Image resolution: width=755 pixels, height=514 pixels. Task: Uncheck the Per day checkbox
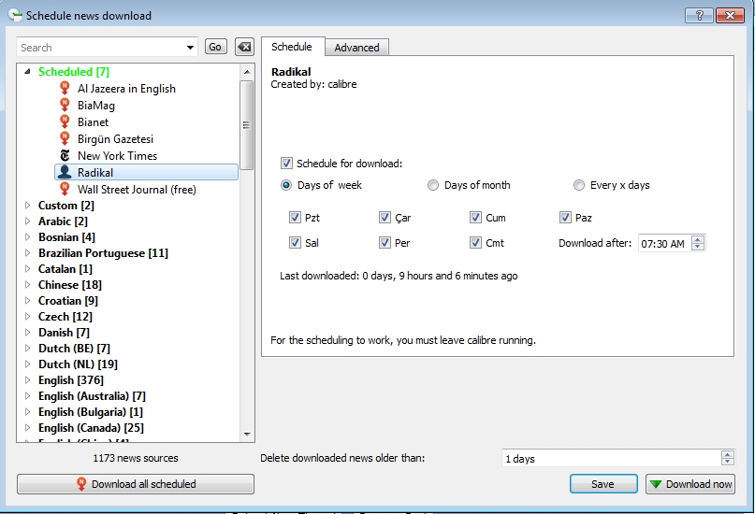pyautogui.click(x=385, y=242)
